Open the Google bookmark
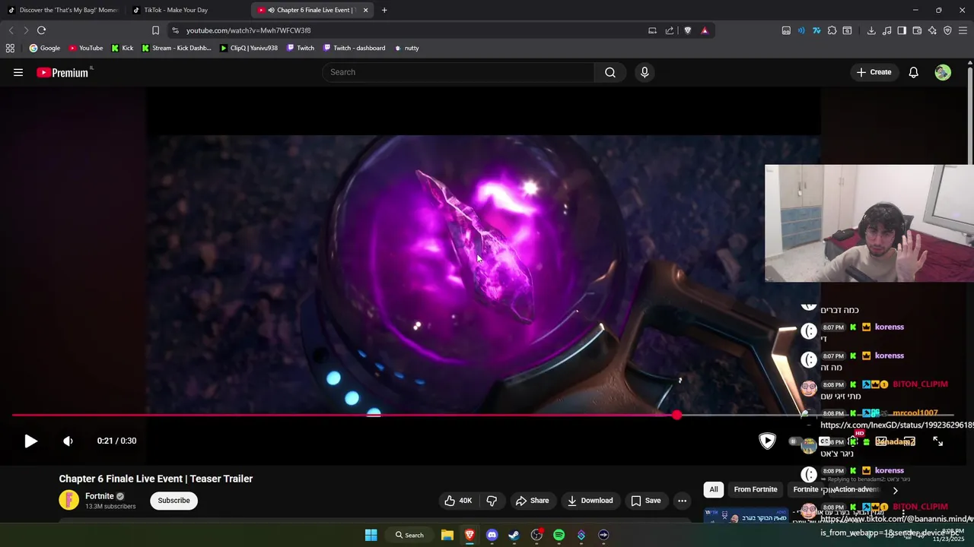Image resolution: width=974 pixels, height=547 pixels. [45, 48]
